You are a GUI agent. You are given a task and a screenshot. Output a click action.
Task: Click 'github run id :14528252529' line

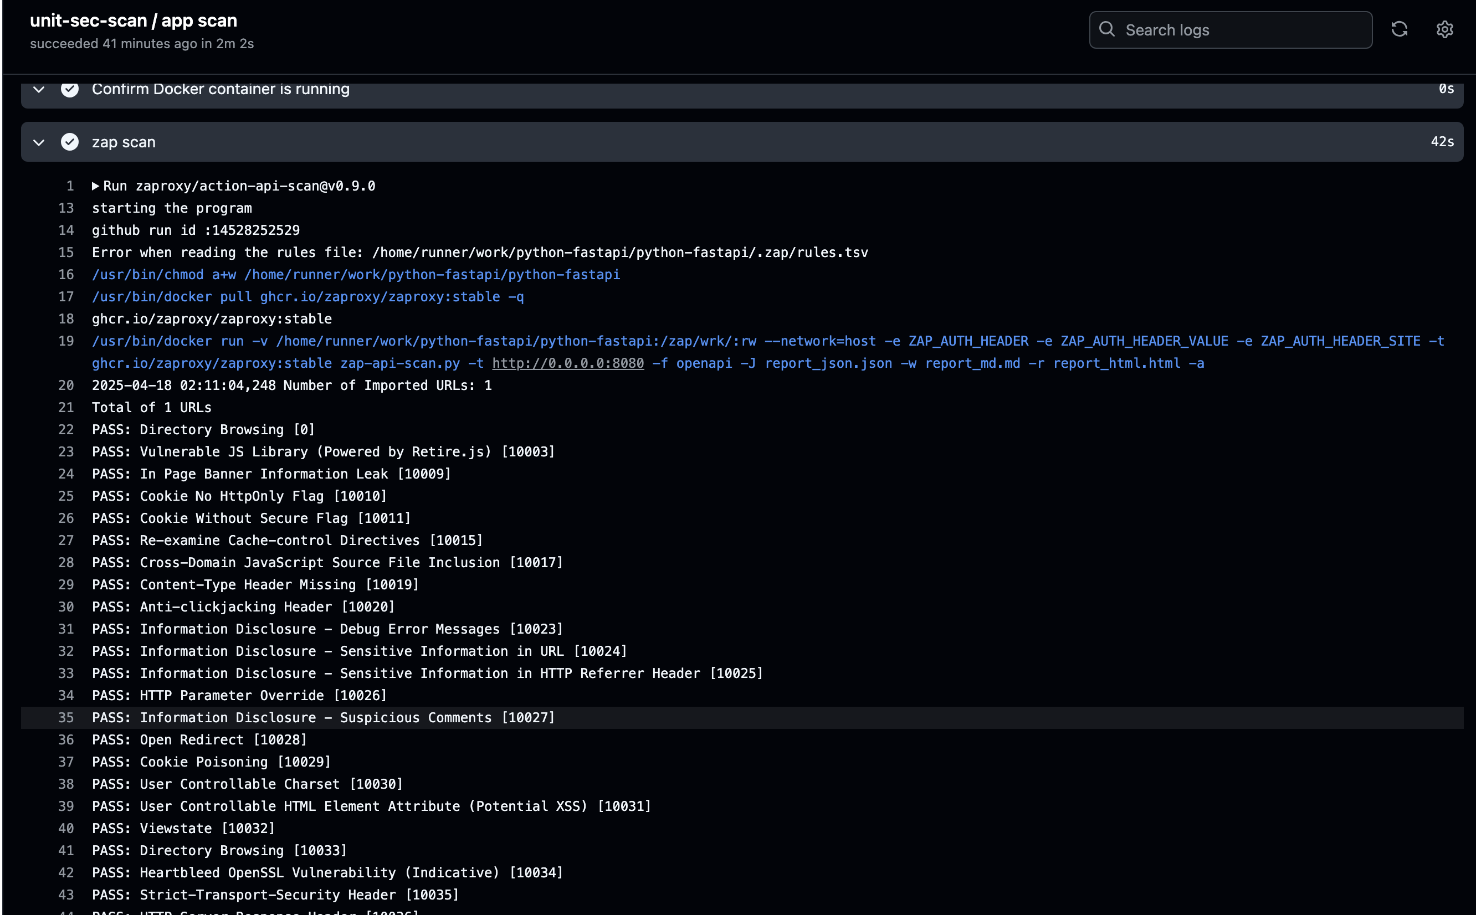pos(196,230)
